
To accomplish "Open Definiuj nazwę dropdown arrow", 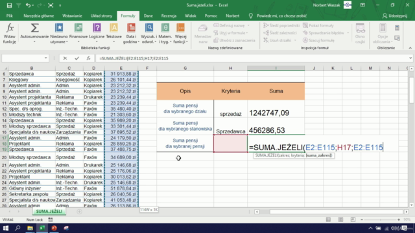I will 248,26.
